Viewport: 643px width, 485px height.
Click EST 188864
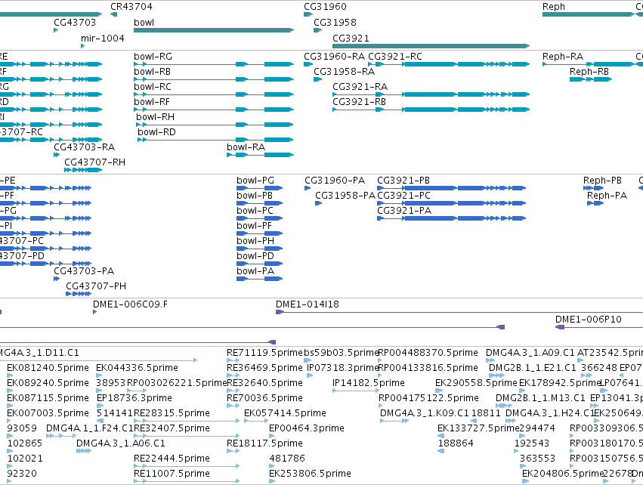(x=441, y=451)
